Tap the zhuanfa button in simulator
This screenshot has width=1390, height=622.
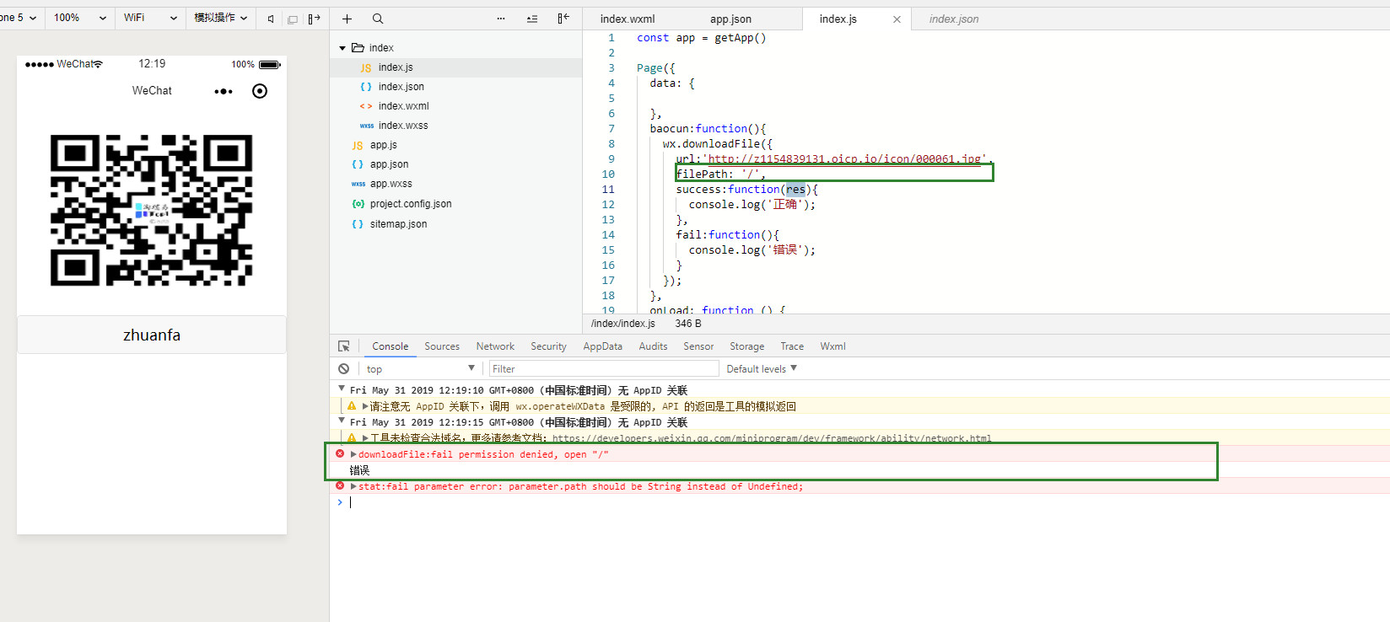(x=152, y=335)
